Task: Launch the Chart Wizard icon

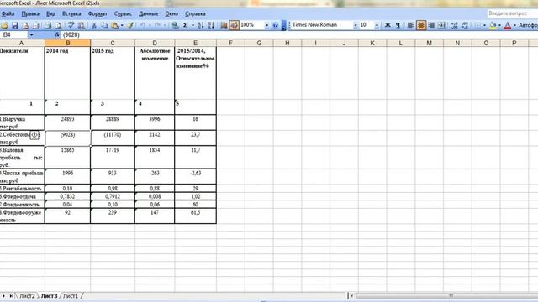Action: pyautogui.click(x=224, y=25)
